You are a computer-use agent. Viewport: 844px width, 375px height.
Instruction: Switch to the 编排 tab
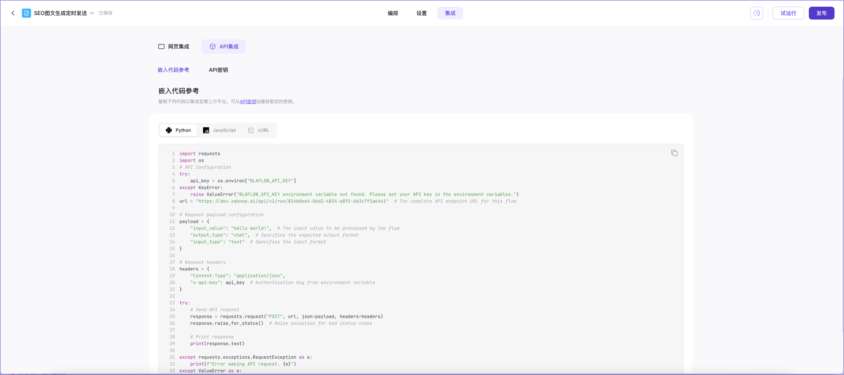393,13
